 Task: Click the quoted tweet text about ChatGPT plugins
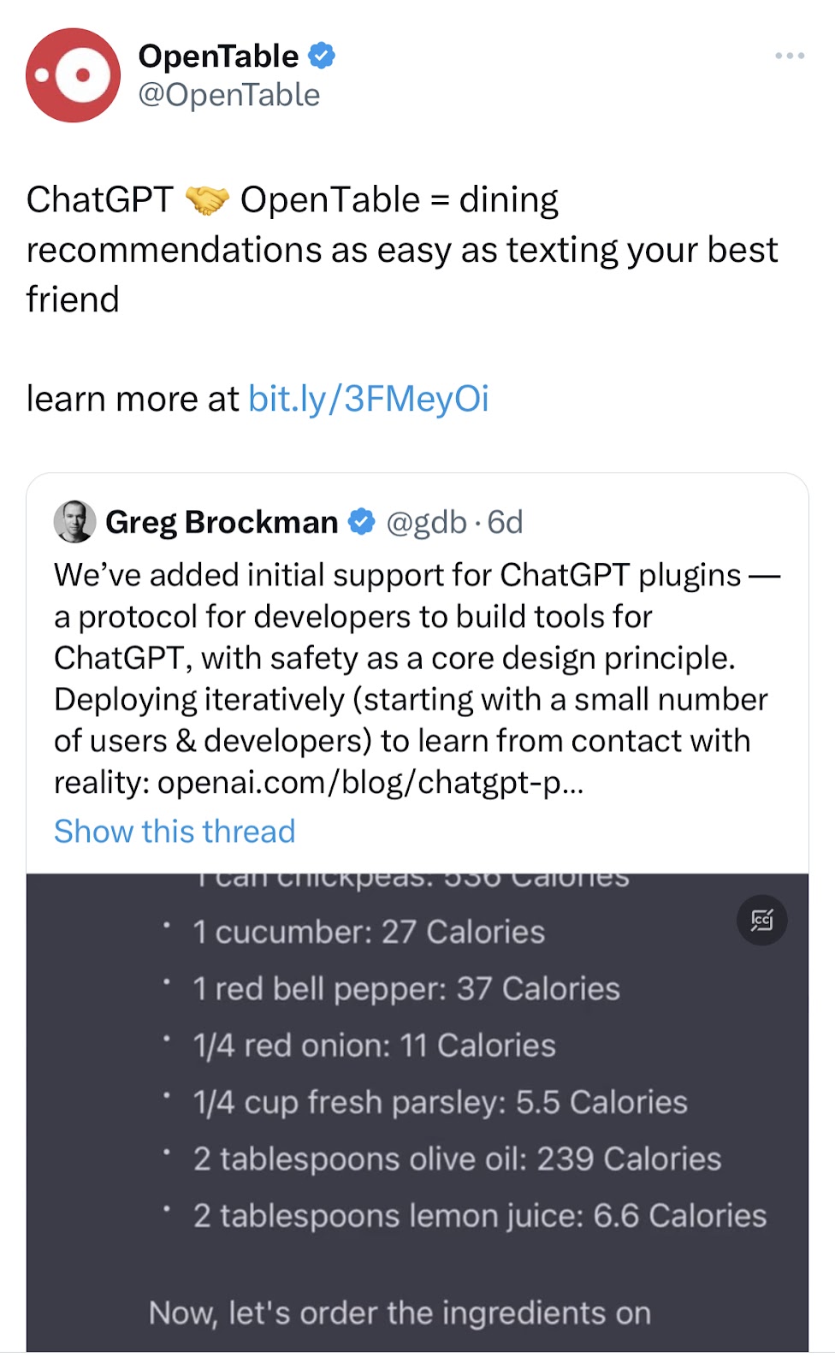(411, 659)
